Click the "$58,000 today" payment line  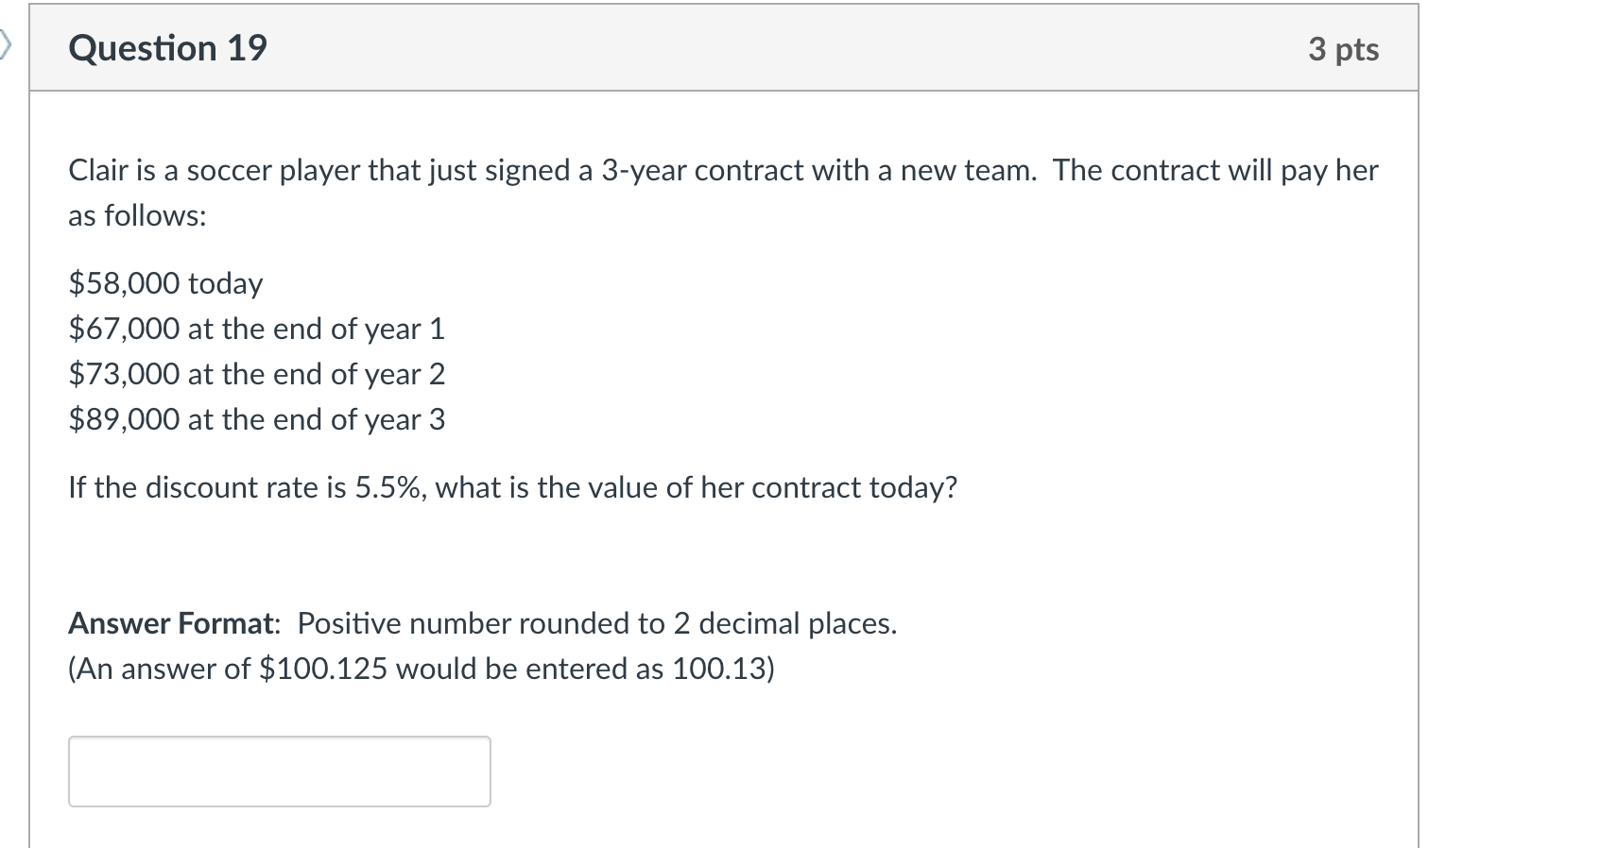pos(165,283)
